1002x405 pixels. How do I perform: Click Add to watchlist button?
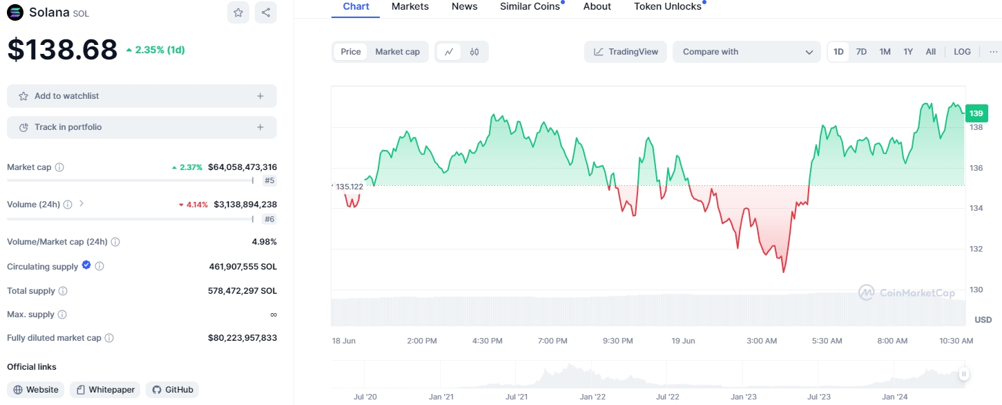coord(142,96)
